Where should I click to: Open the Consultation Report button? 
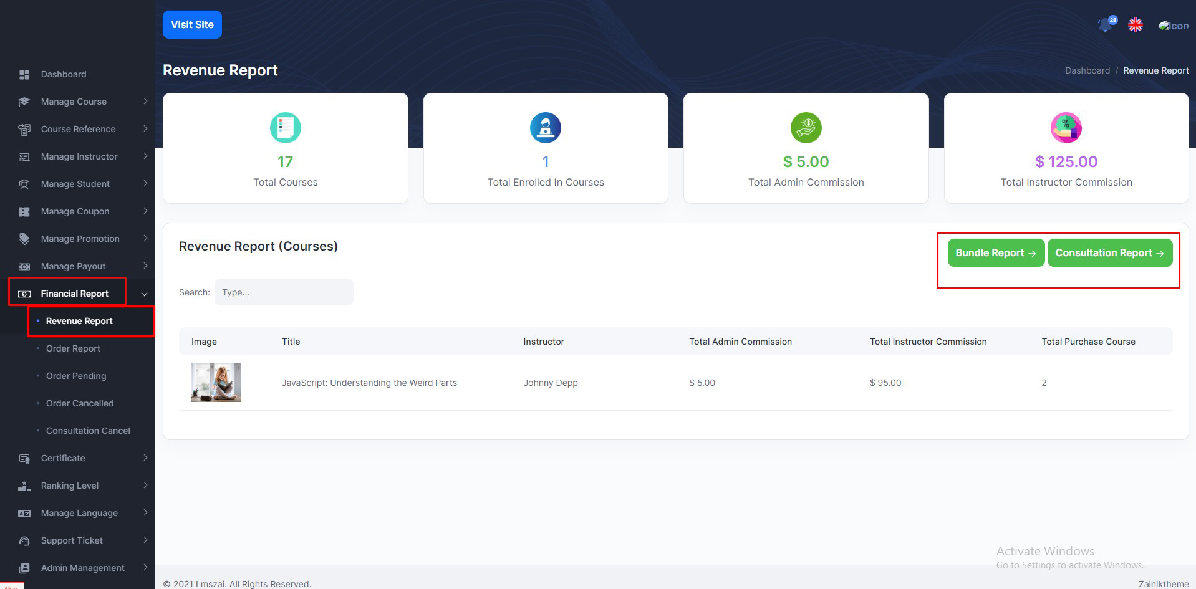pos(1109,253)
